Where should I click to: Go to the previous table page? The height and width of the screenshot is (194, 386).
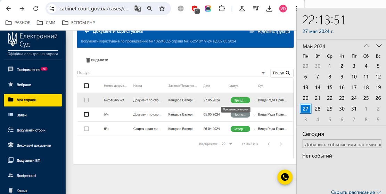[269, 144]
